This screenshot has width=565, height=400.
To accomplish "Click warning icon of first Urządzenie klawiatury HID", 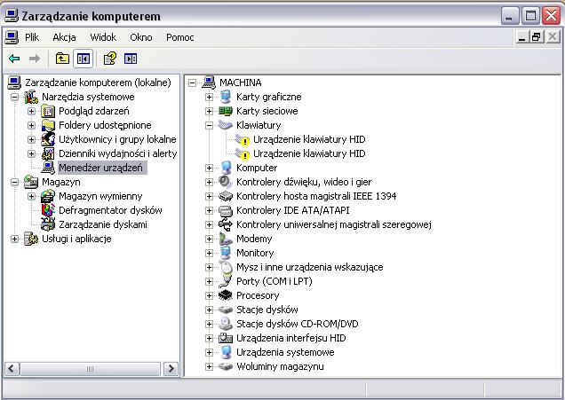I will 245,141.
